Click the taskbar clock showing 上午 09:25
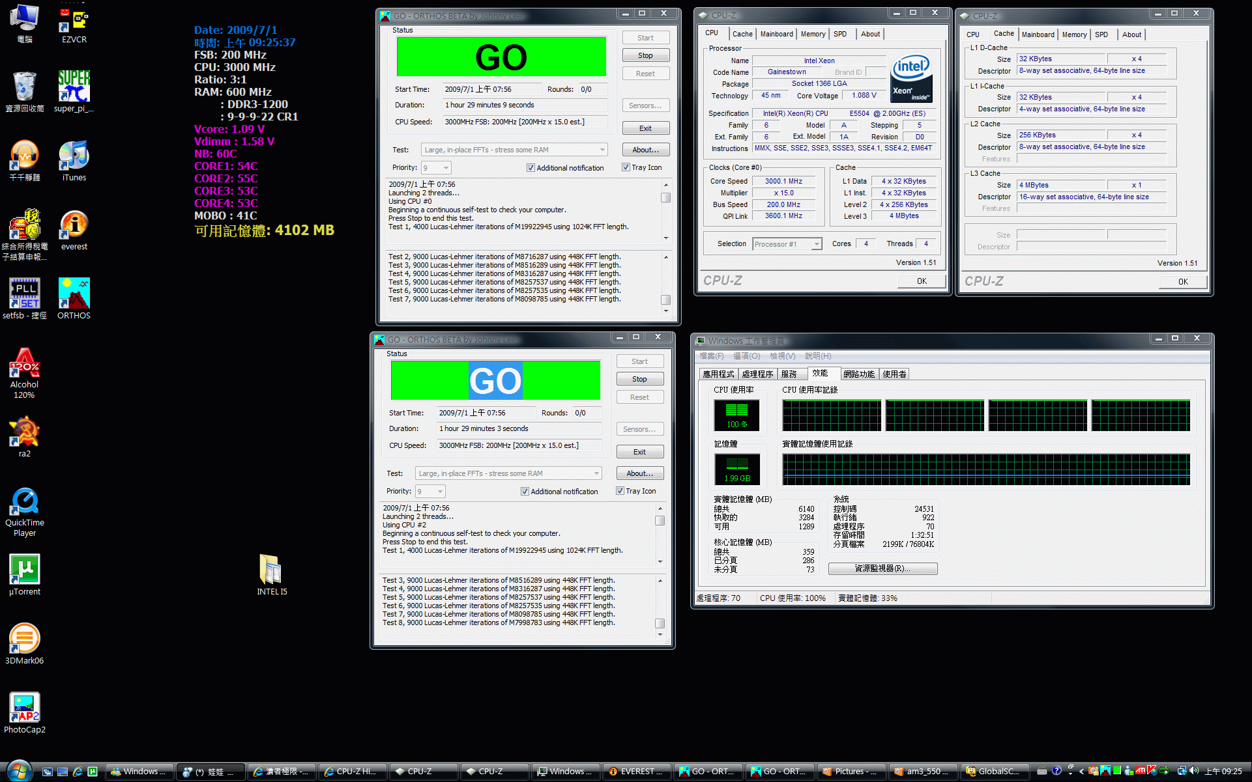The width and height of the screenshot is (1252, 782). (1223, 771)
